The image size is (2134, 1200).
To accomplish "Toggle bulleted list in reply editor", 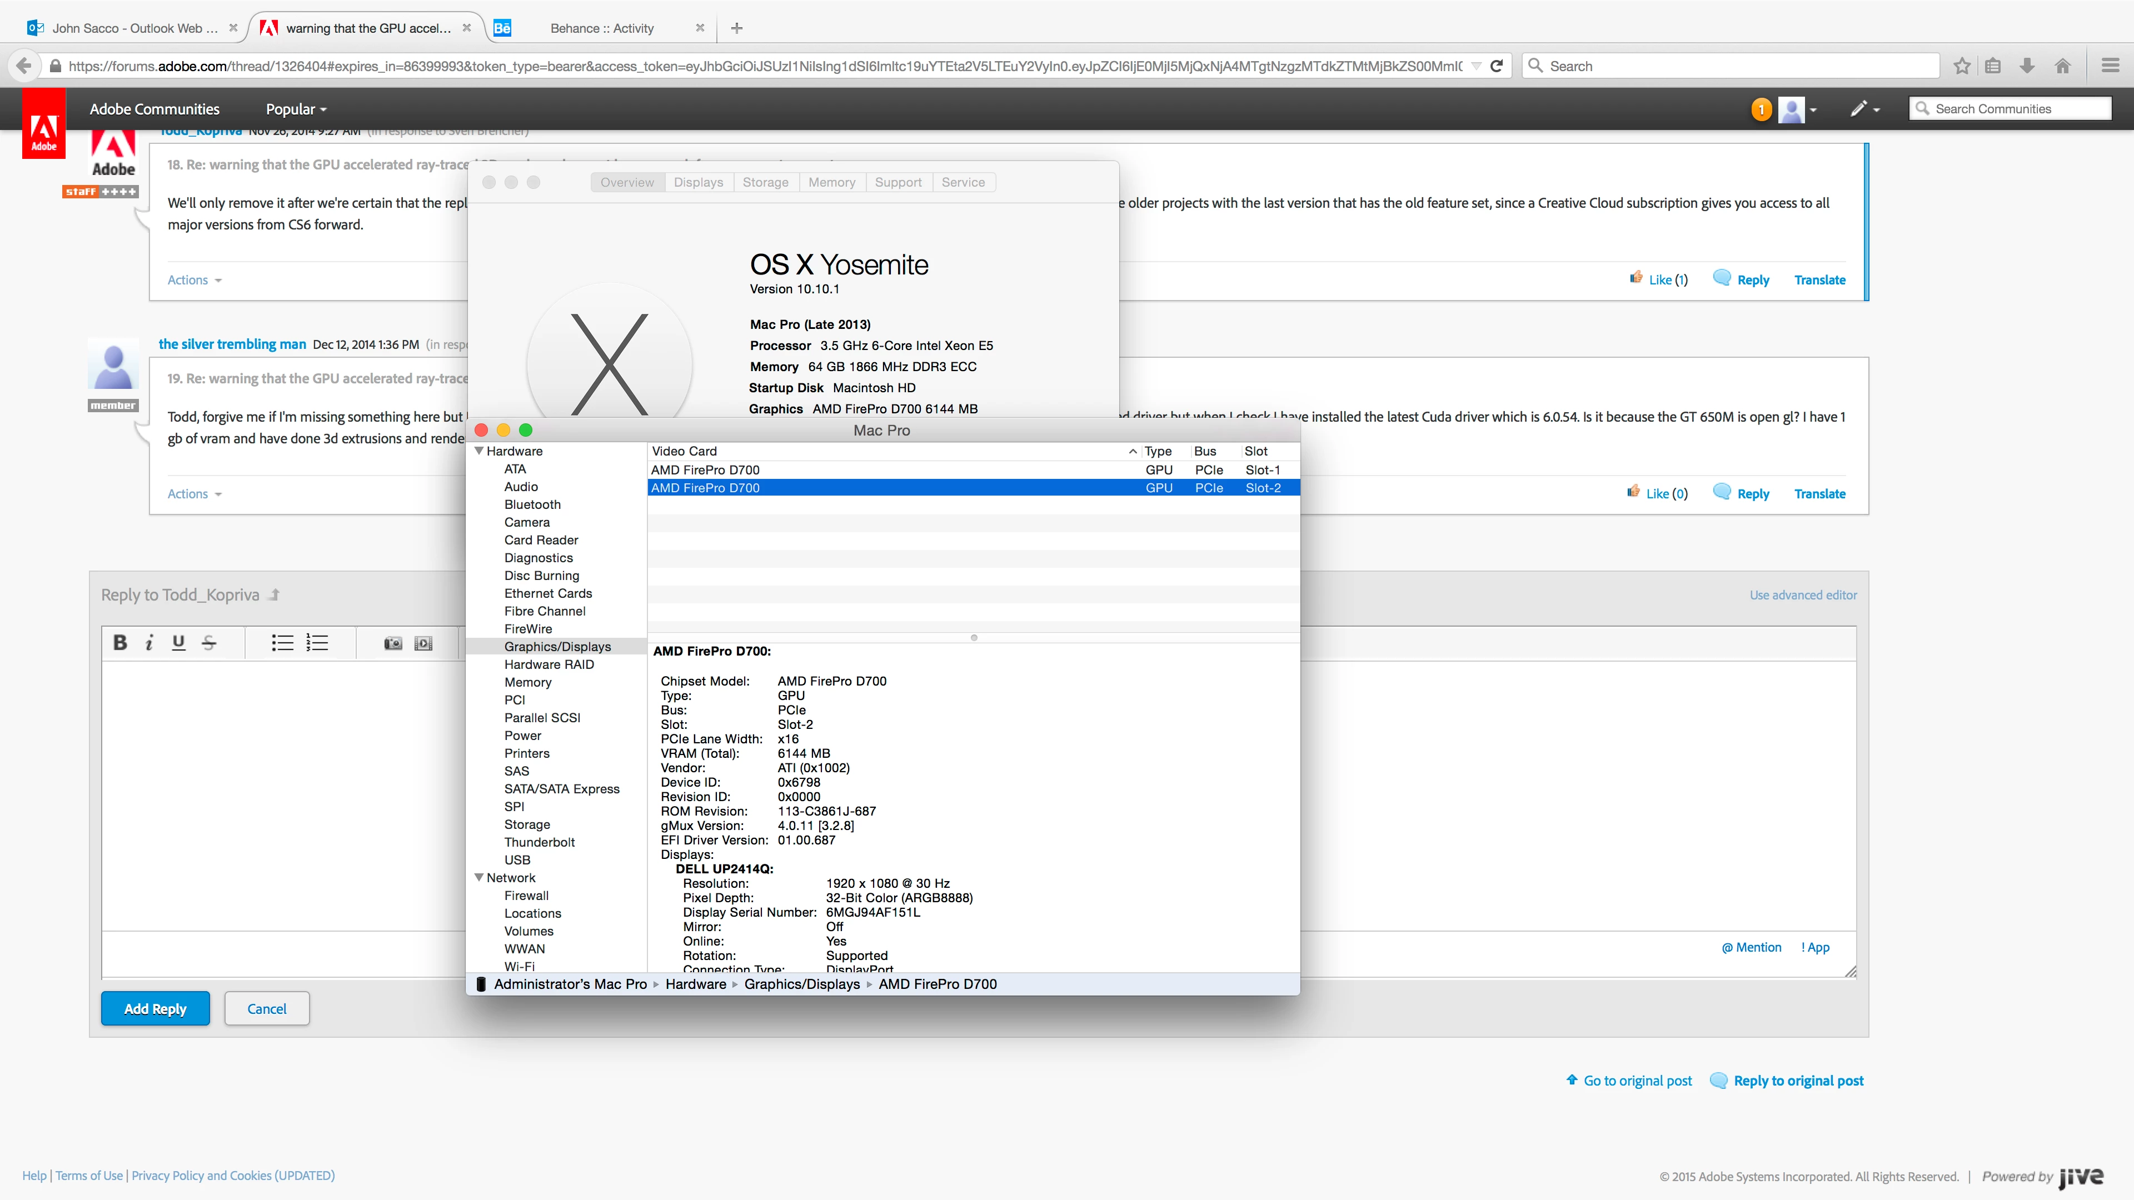I will pos(282,643).
